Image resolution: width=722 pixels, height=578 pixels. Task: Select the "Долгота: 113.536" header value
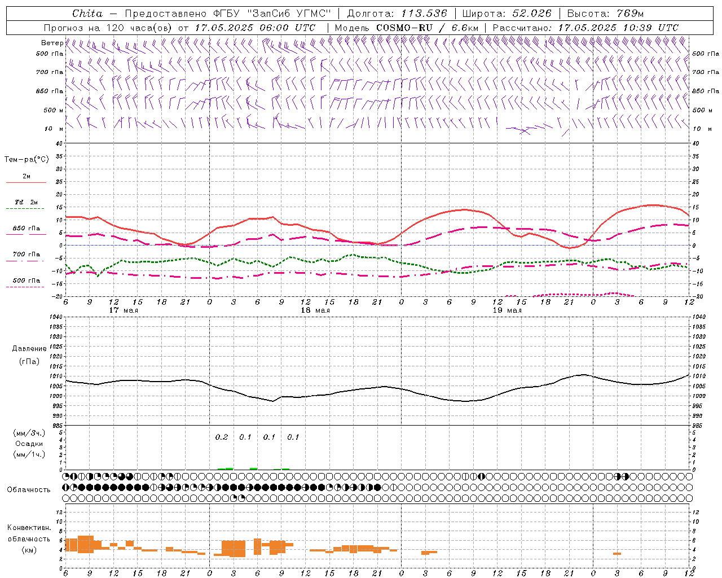pyautogui.click(x=397, y=14)
